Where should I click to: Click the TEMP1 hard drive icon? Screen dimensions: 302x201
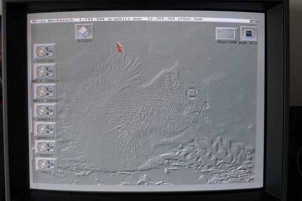(x=45, y=147)
